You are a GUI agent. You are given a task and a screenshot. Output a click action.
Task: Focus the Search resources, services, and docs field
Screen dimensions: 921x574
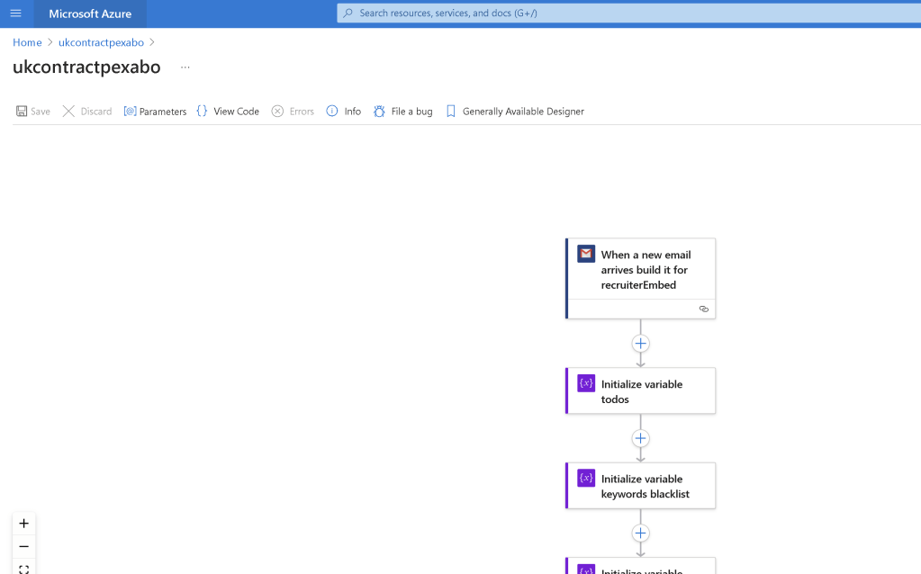628,13
